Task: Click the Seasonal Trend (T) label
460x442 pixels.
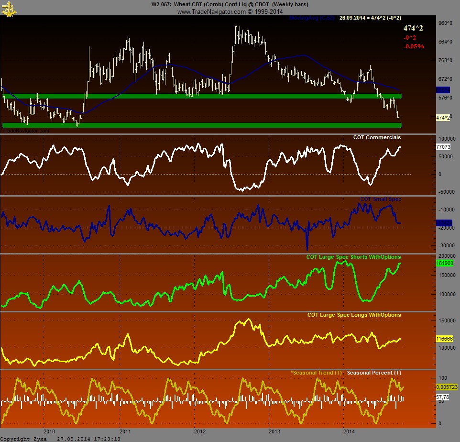Action: click(316, 373)
